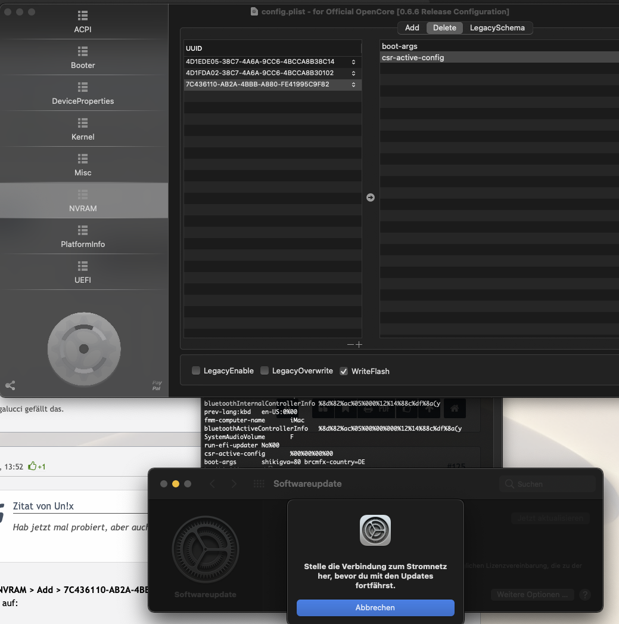The image size is (619, 624).
Task: Click the thumbs-up like icon in forum
Action: click(32, 466)
